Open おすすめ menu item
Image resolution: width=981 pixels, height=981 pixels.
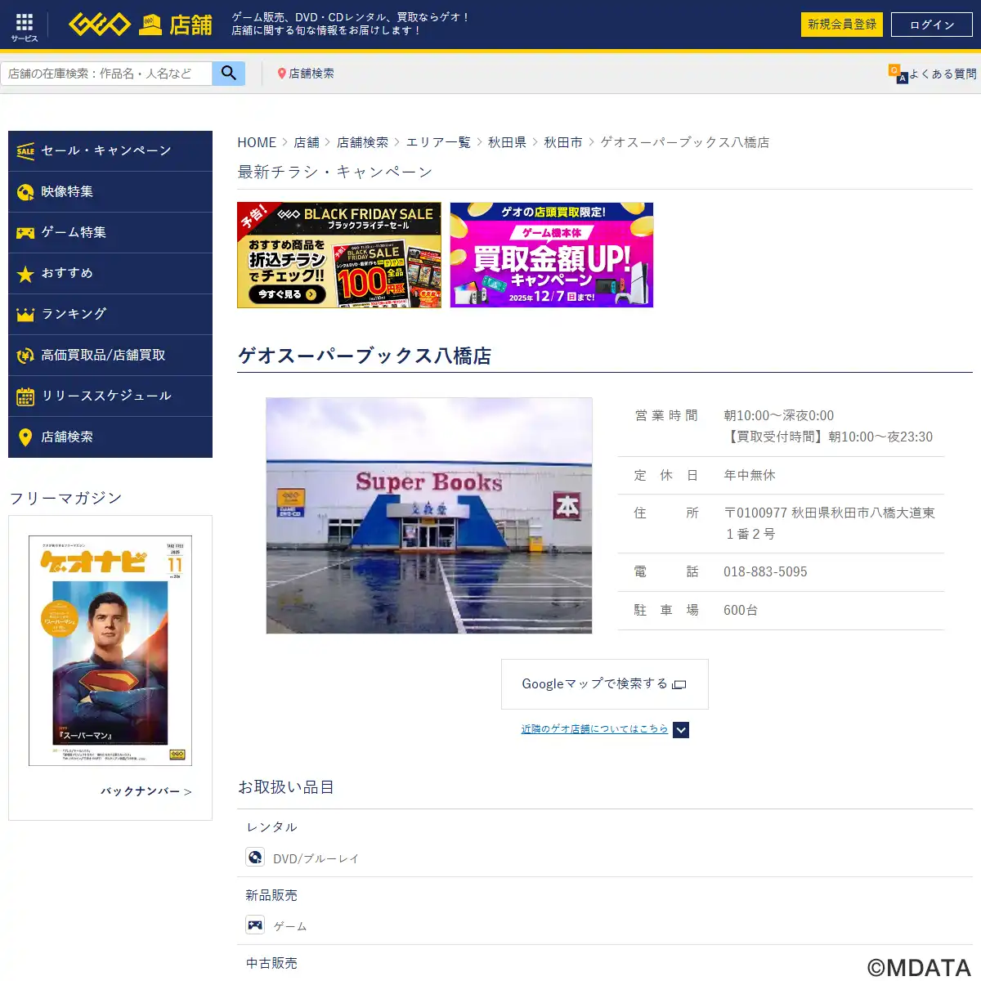click(x=110, y=274)
